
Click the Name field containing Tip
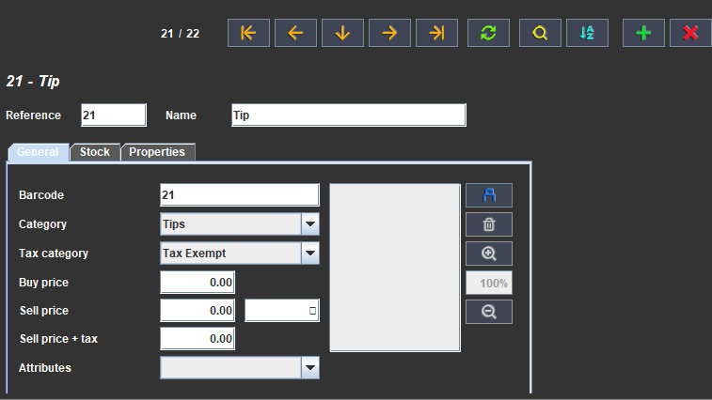click(349, 115)
